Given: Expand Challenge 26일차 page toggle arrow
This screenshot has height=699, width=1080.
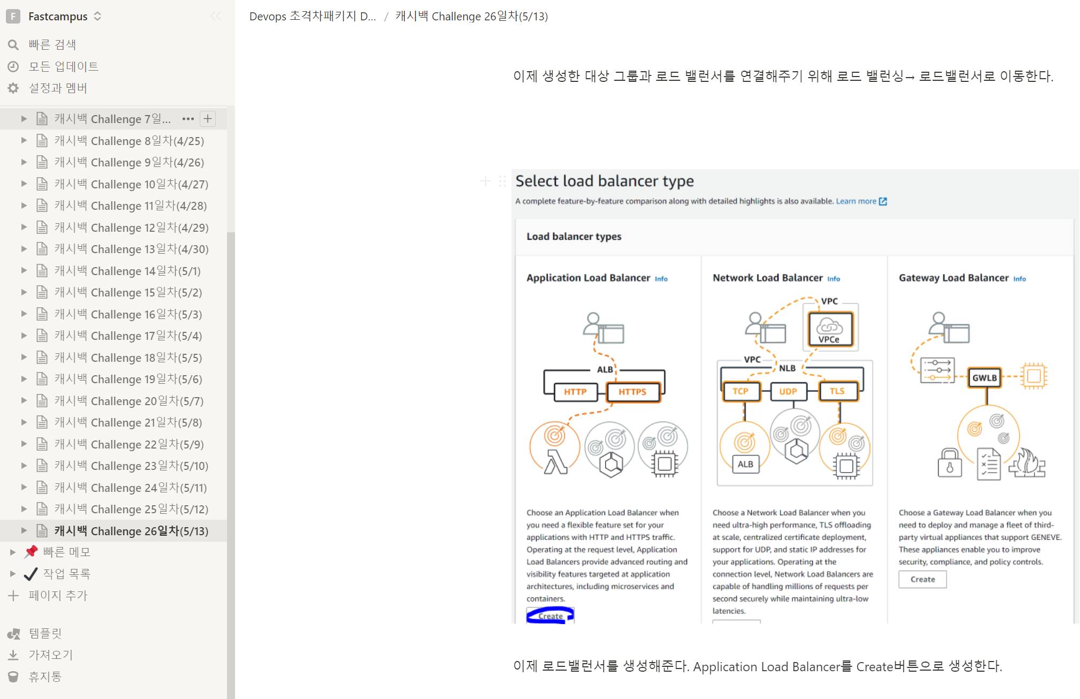Looking at the screenshot, I should pyautogui.click(x=24, y=530).
